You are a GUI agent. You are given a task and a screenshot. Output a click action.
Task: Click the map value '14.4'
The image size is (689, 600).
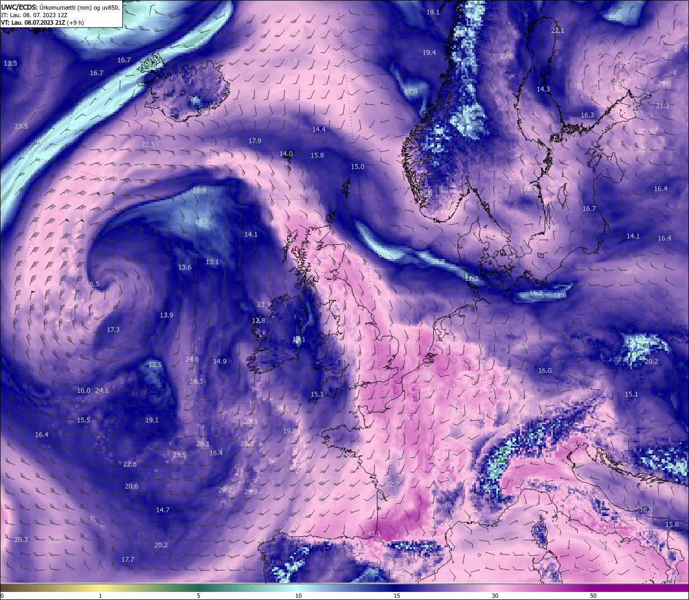coord(319,129)
